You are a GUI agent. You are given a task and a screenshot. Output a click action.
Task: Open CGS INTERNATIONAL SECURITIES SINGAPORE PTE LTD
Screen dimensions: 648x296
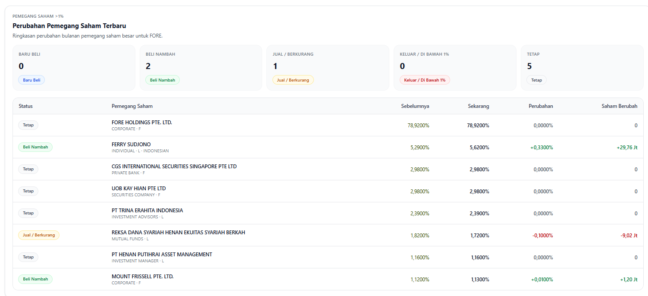(x=174, y=167)
